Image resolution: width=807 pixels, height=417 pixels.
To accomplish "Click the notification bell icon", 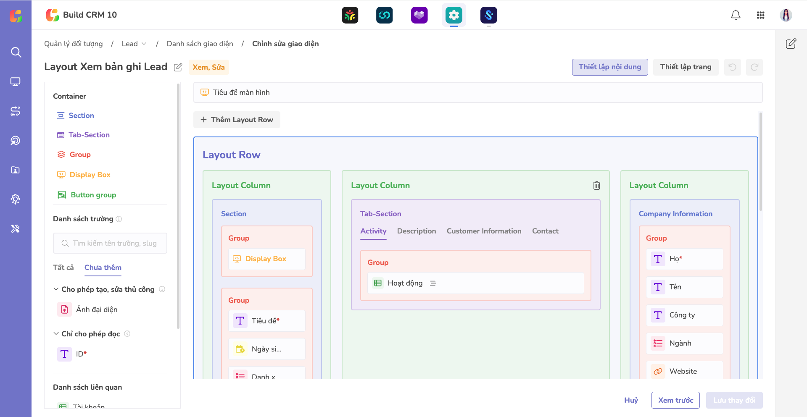I will 736,16.
